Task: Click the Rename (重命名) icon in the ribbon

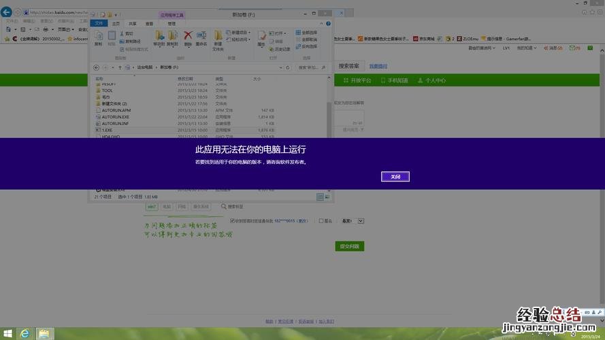Action: [201, 37]
